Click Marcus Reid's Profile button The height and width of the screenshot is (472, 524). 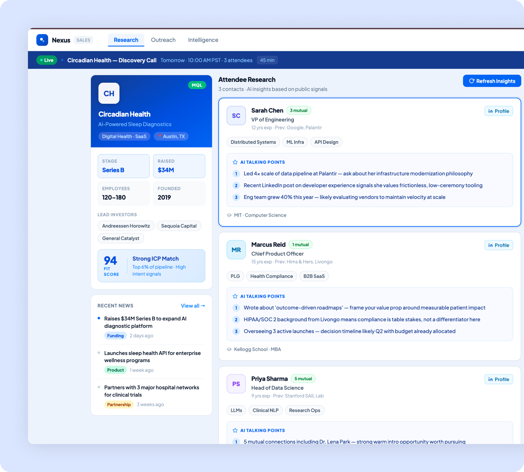pyautogui.click(x=499, y=245)
